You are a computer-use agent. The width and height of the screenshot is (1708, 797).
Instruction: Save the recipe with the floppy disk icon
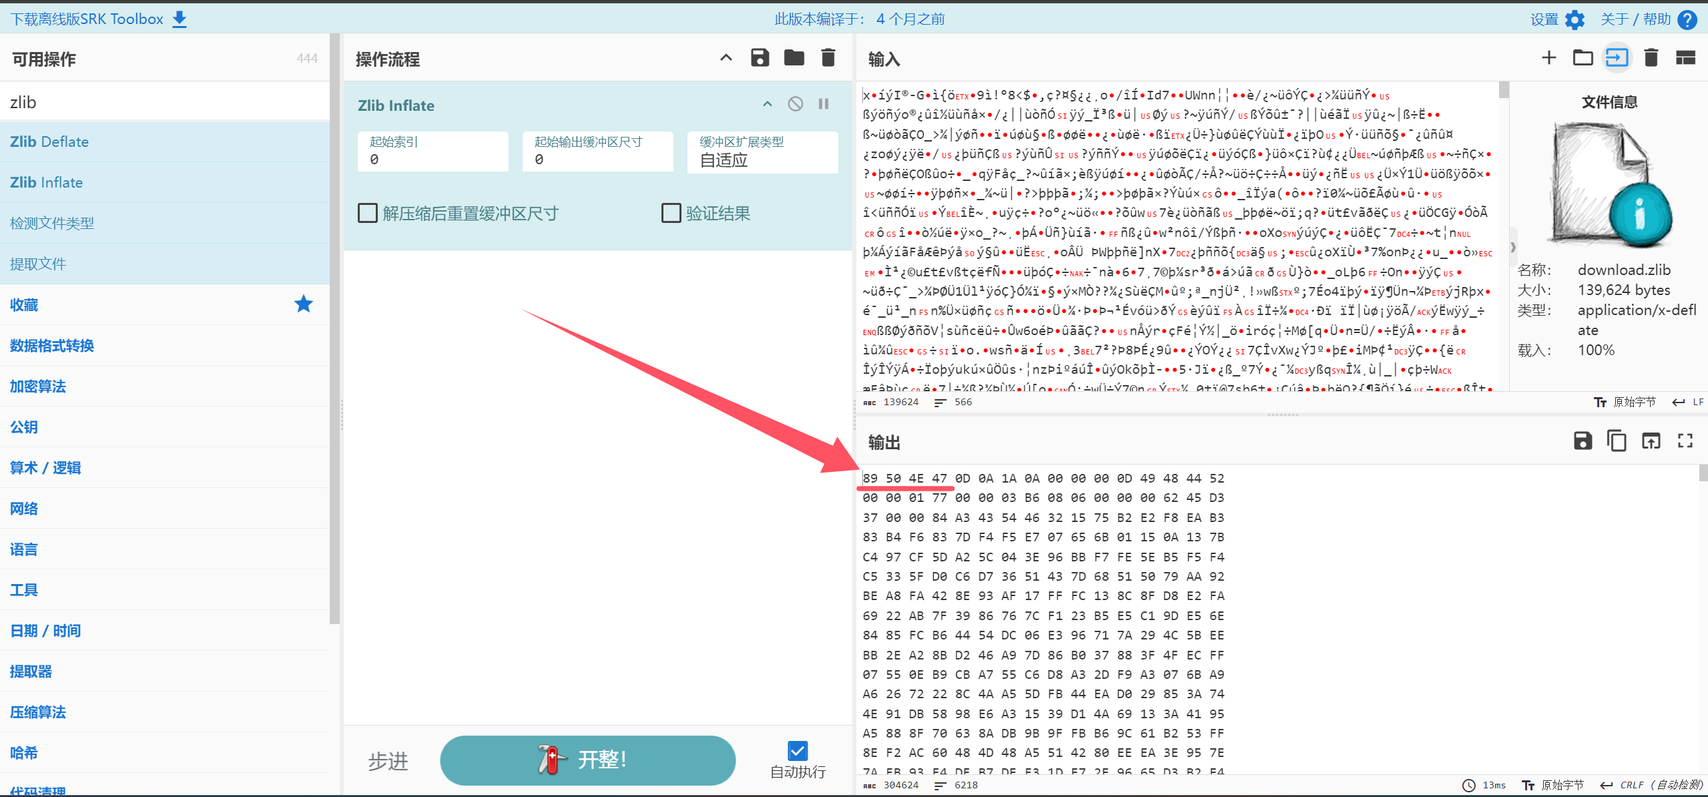point(760,58)
